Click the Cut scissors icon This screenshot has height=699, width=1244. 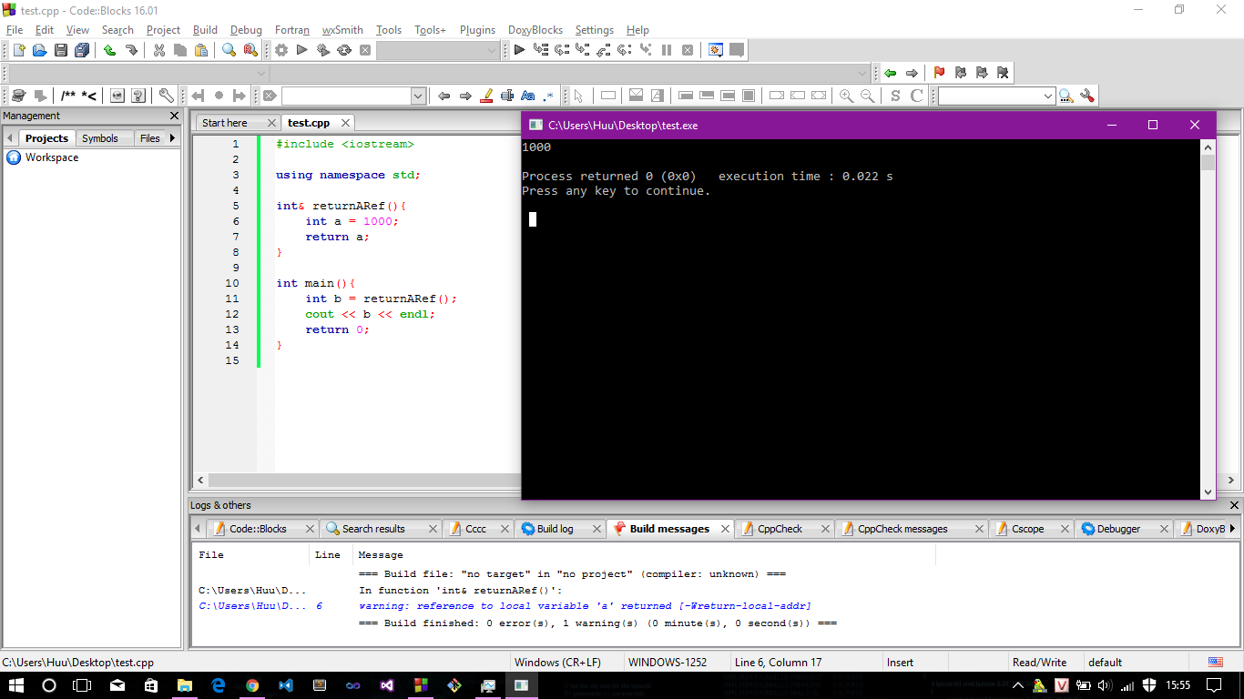(x=159, y=51)
